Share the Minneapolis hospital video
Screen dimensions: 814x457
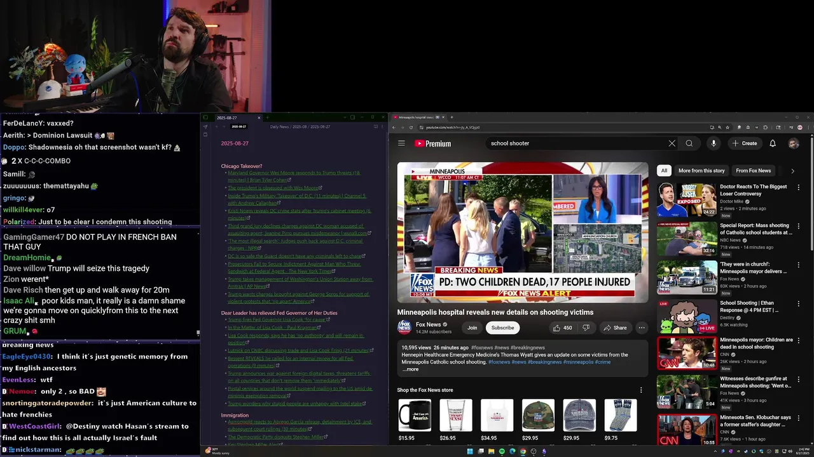(x=615, y=328)
